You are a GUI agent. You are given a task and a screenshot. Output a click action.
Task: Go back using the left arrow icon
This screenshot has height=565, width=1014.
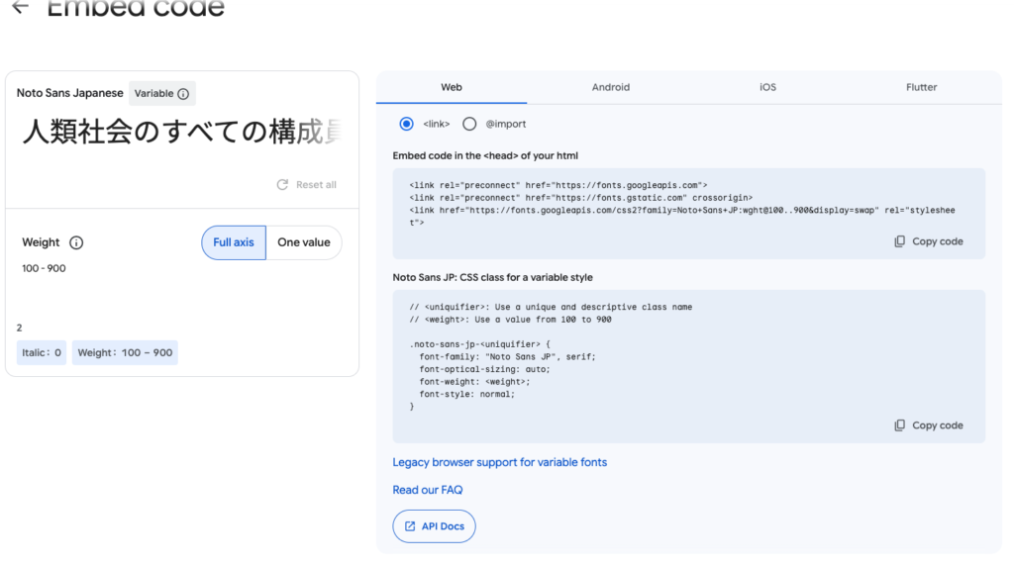(21, 7)
